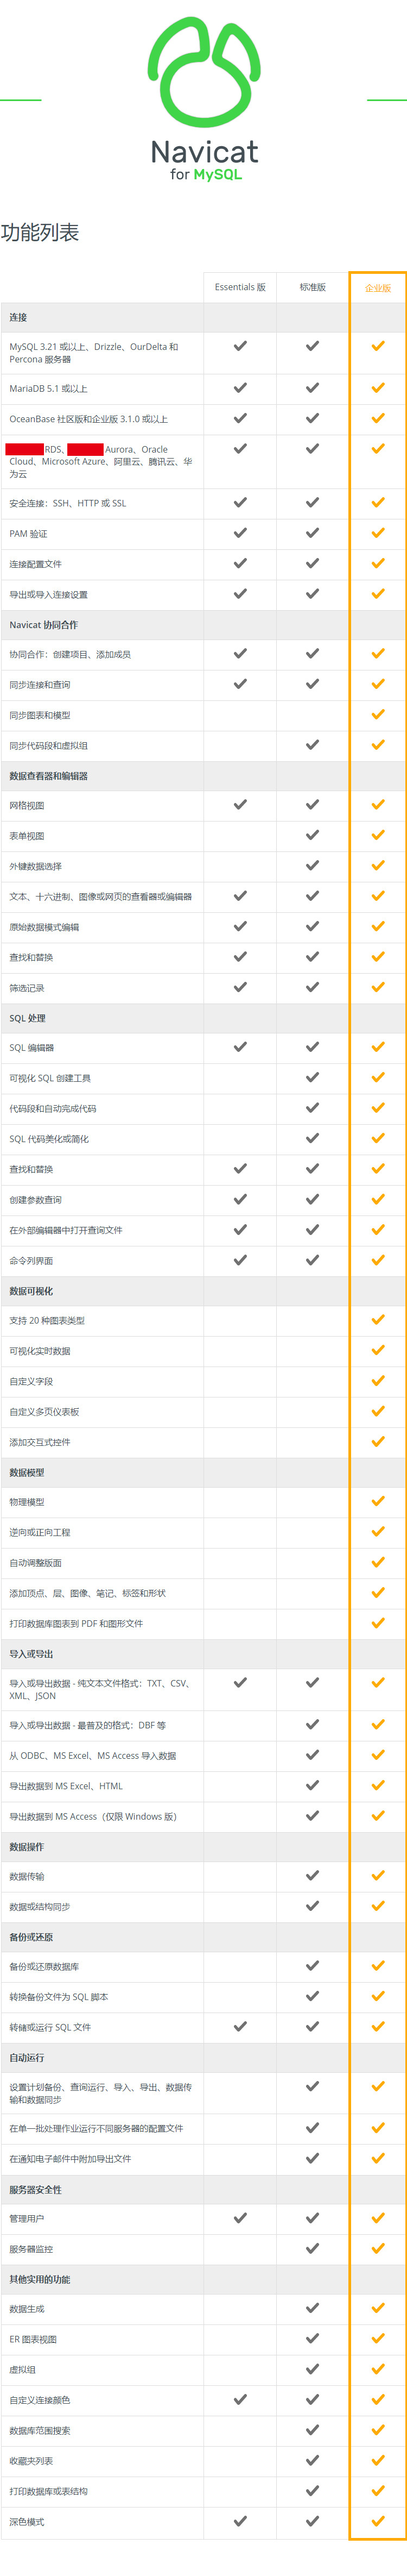
Task: Select the orange 企业版 column header
Action: pos(378,288)
